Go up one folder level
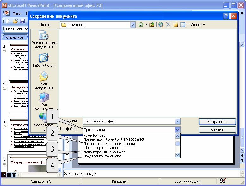This screenshot has width=246, height=186. 151,25
